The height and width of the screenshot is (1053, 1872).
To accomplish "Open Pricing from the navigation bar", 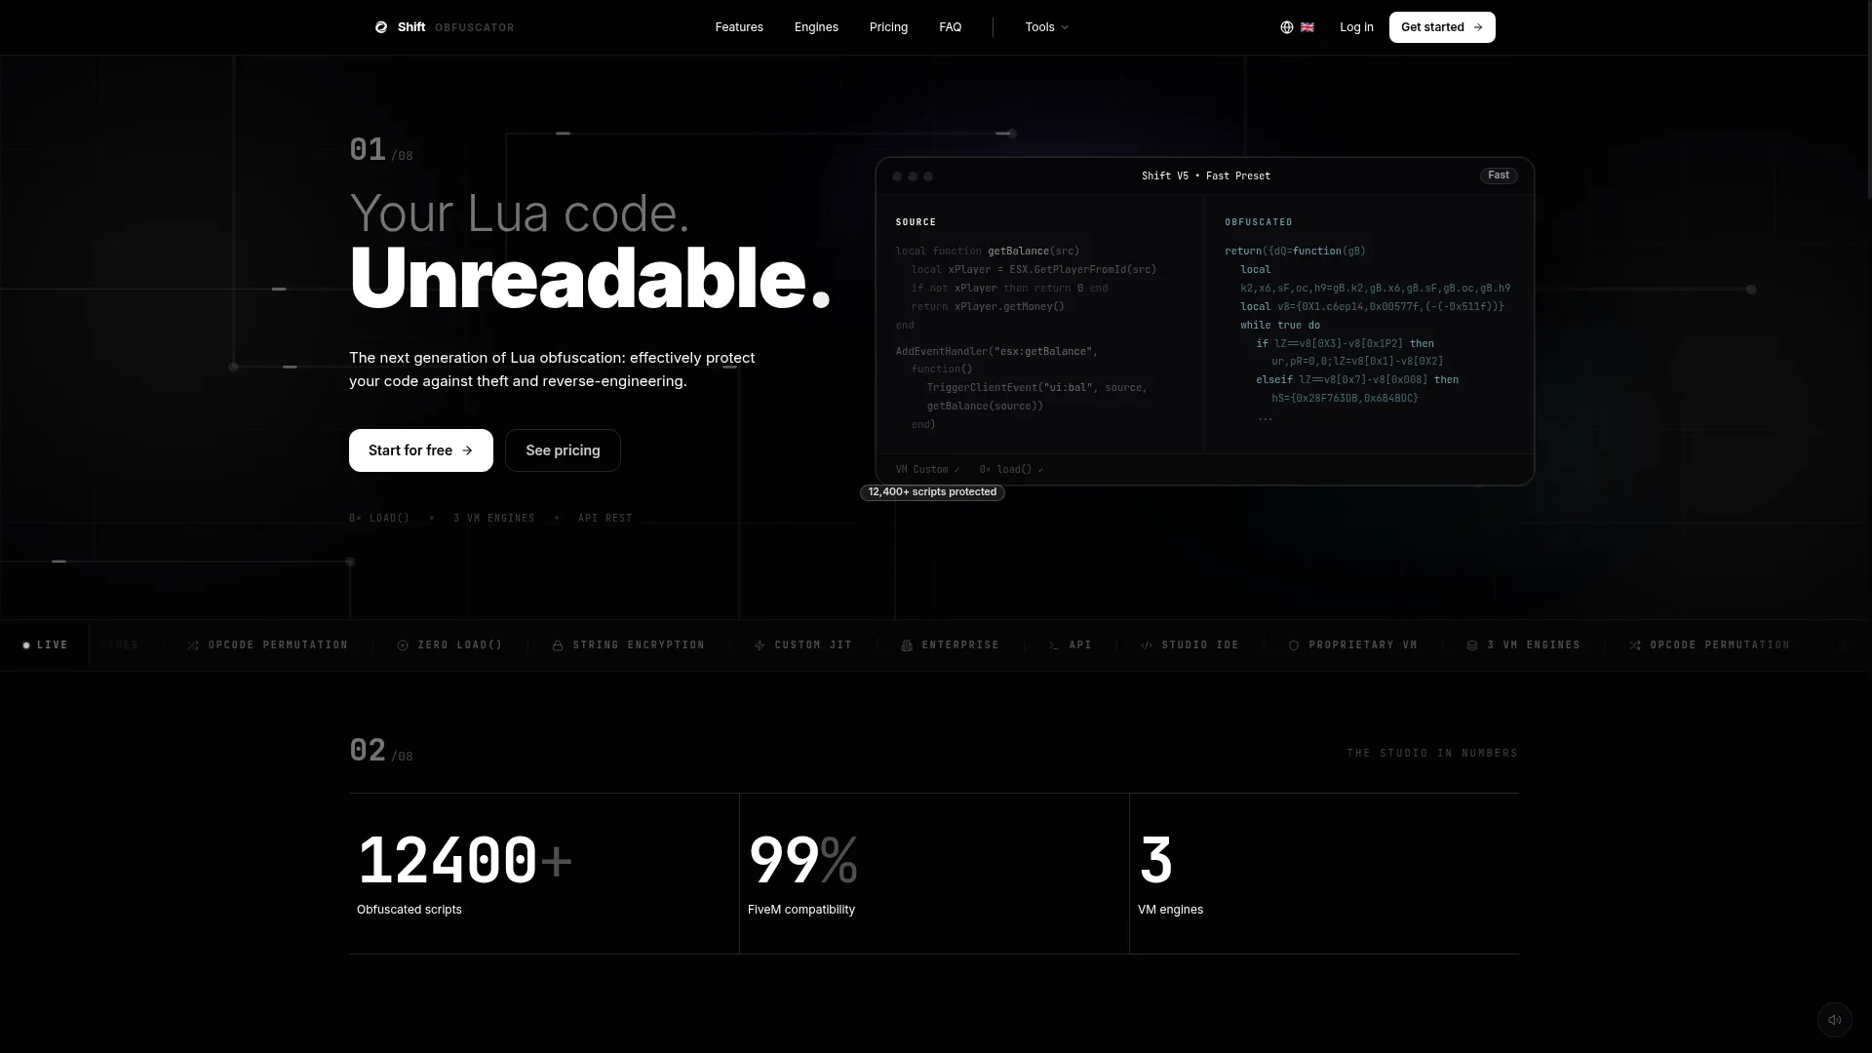I will pyautogui.click(x=888, y=27).
